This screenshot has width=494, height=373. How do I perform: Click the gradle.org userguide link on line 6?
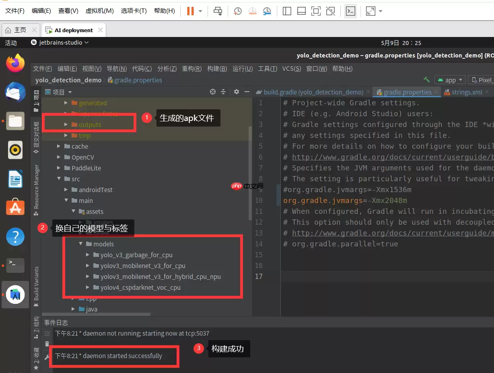coord(393,157)
